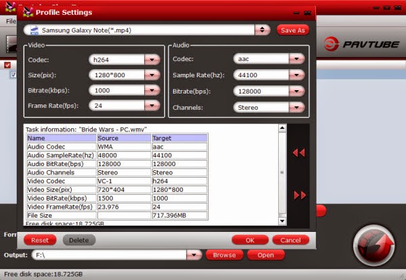Viewport: 406px width, 280px height.
Task: Click the WMA source audio codec cell
Action: [124, 146]
